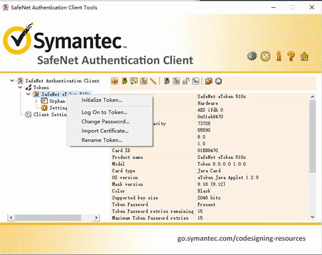Screen dimensions: 322x255
Task: Collapse the SafeNet eToken 510x node
Action: 28,94
